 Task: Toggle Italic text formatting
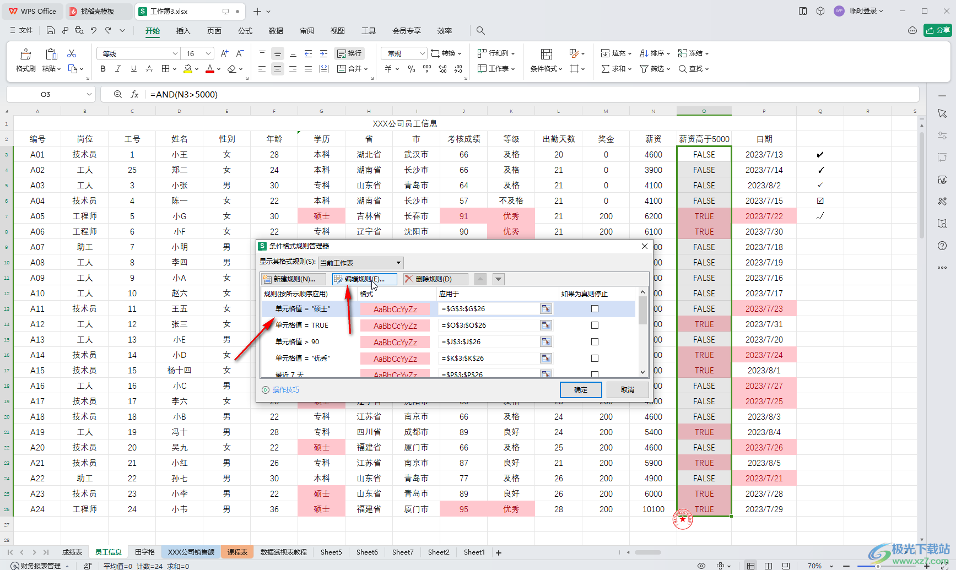click(118, 69)
